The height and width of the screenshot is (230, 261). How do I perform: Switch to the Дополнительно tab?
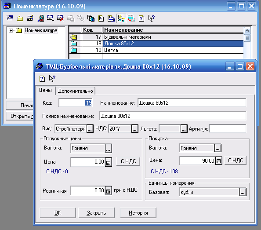coord(76,91)
